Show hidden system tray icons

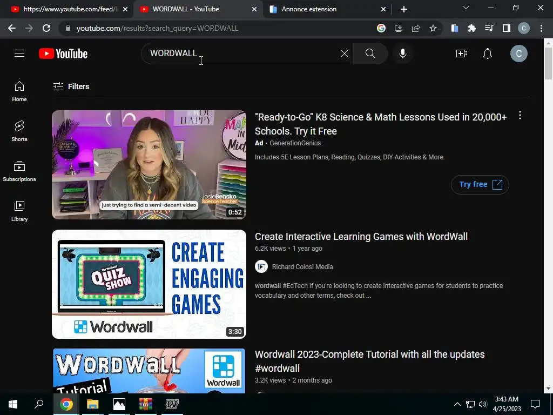pyautogui.click(x=457, y=404)
